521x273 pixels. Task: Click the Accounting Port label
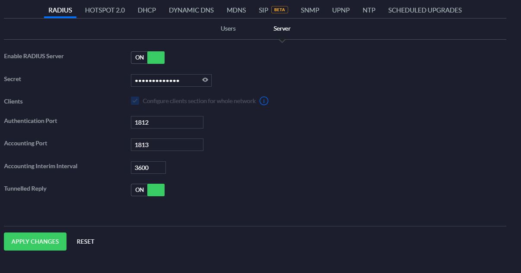25,143
